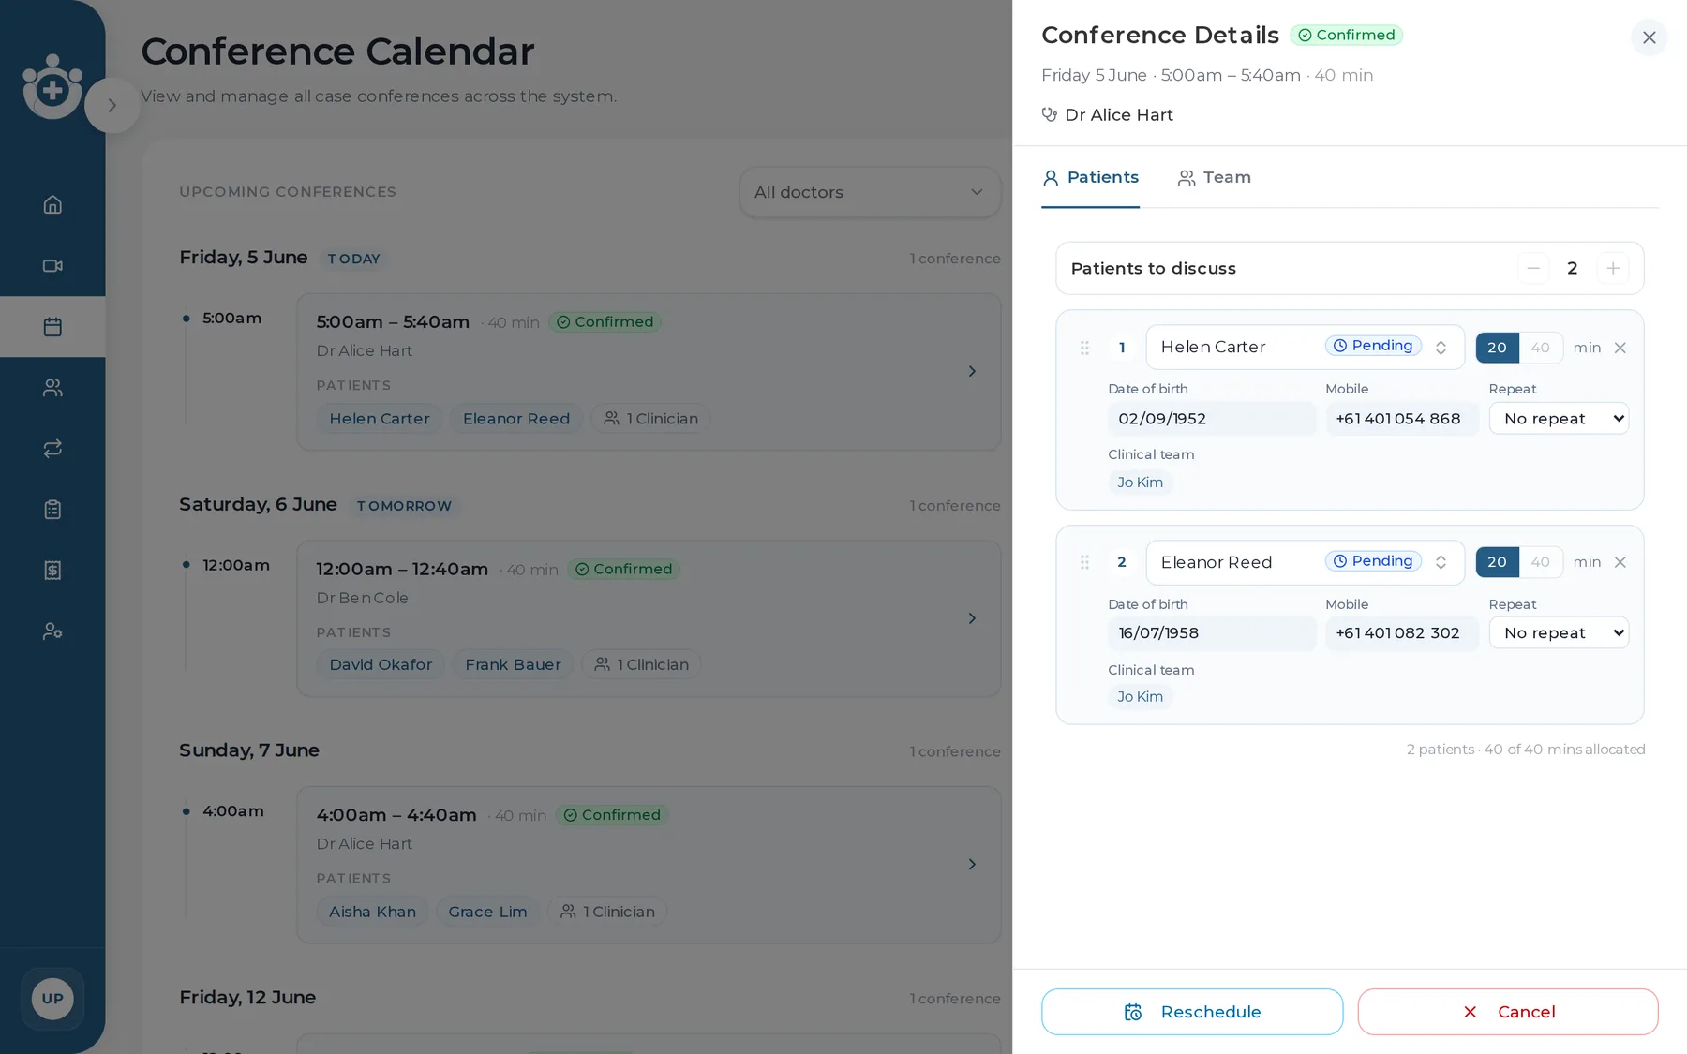
Task: Switch to the Team tab
Action: pos(1215,177)
